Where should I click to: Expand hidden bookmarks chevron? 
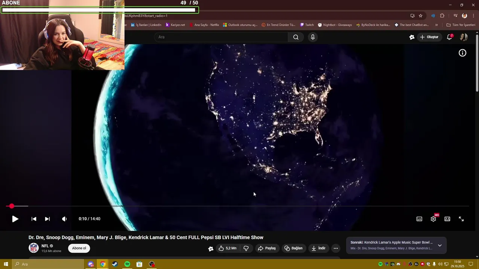click(436, 25)
